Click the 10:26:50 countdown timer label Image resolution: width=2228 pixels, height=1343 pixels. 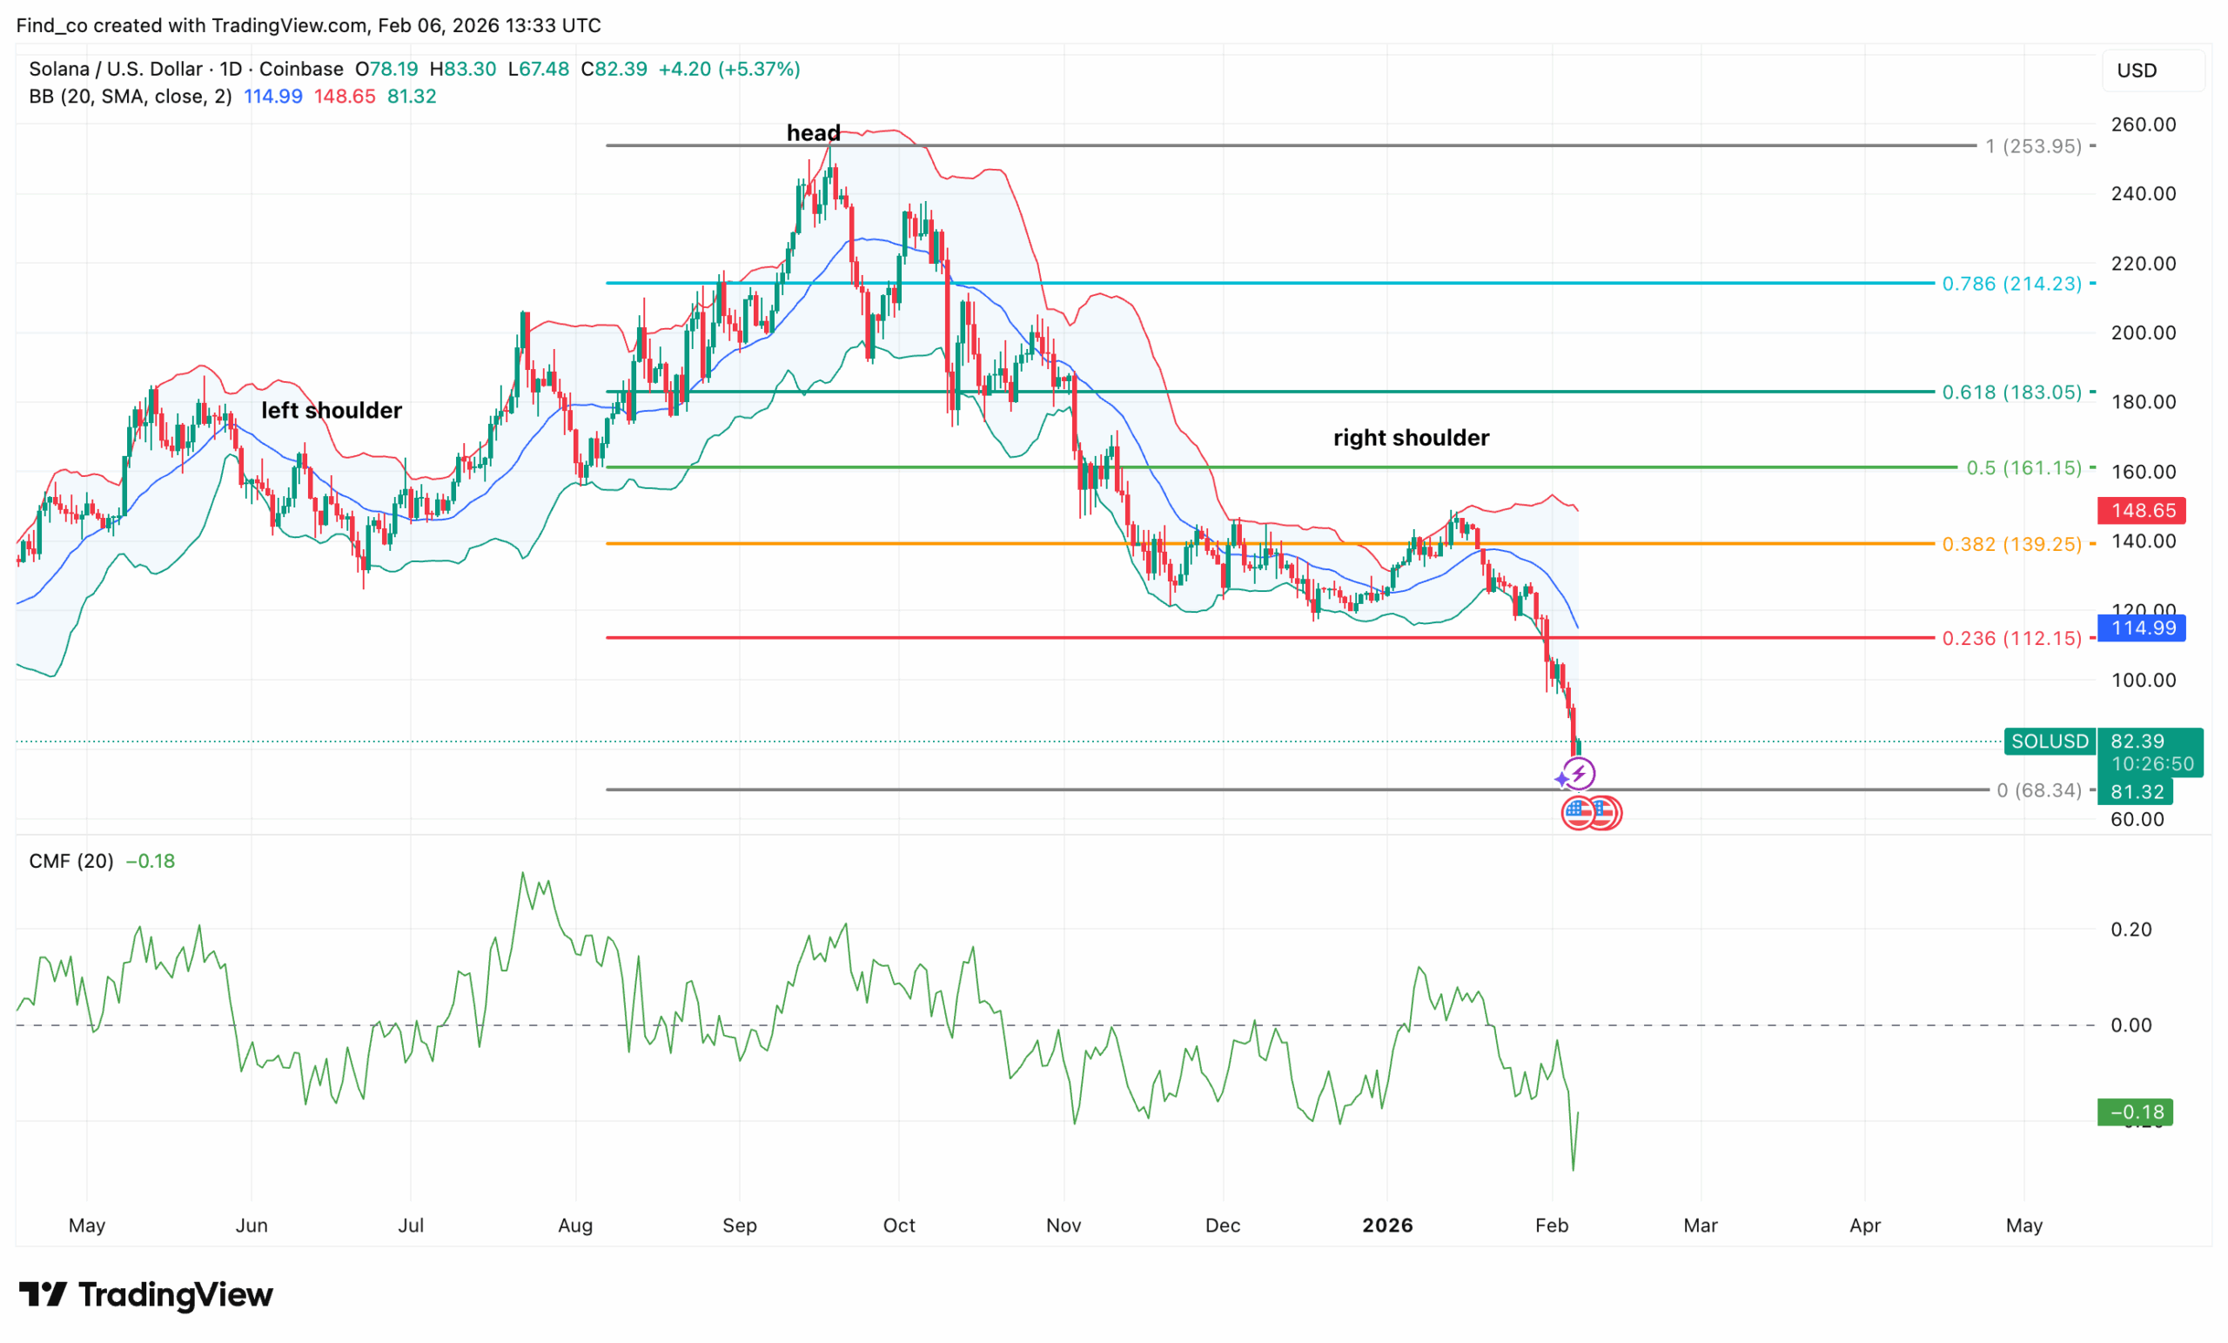[x=2152, y=764]
